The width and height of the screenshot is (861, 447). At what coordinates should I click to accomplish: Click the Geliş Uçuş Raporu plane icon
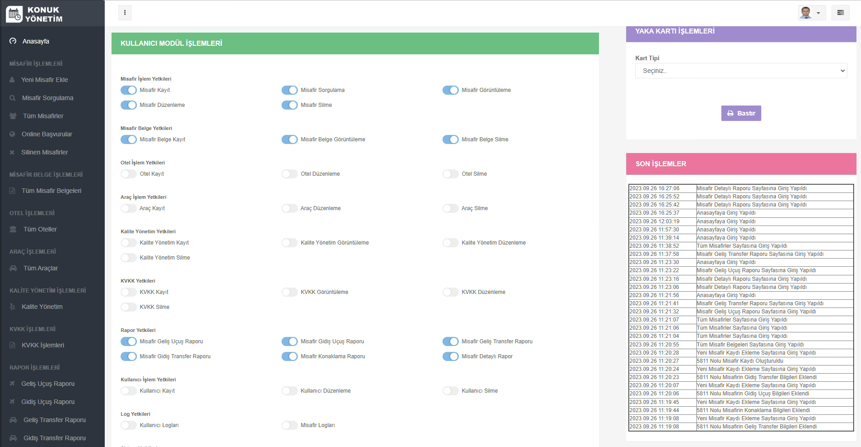pos(12,384)
